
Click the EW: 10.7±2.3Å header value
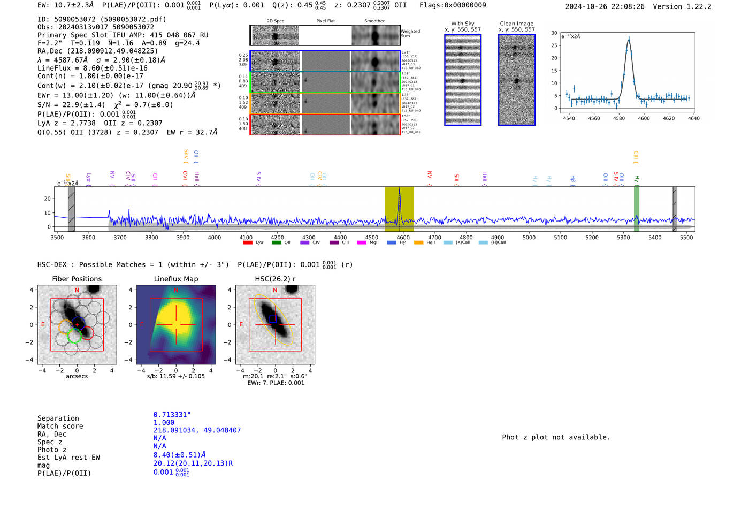(66, 5)
